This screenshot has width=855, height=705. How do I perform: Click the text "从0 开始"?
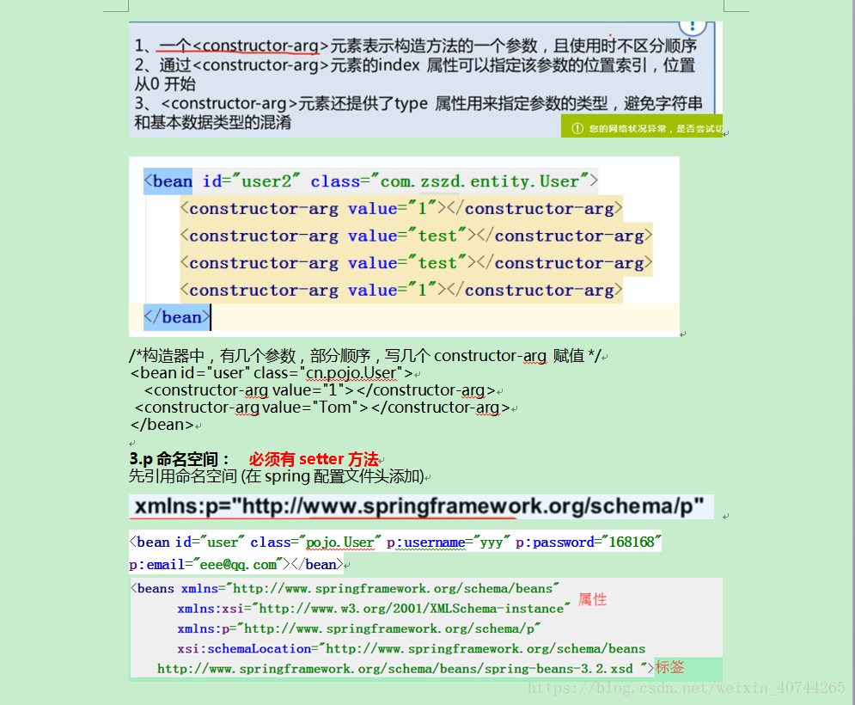(165, 84)
